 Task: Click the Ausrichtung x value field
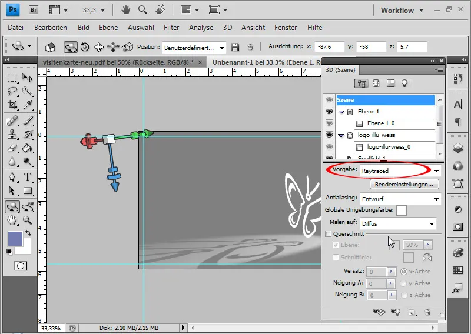pyautogui.click(x=330, y=47)
